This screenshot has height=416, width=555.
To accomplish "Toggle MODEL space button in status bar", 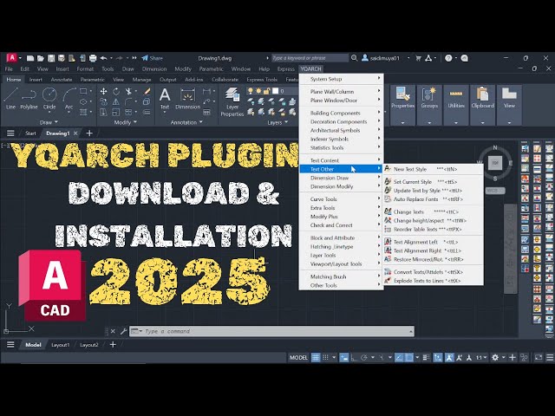I will point(298,358).
